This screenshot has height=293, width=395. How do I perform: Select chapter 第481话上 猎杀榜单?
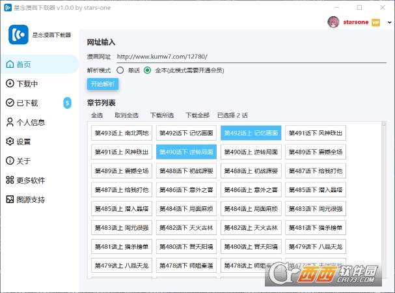tap(122, 246)
